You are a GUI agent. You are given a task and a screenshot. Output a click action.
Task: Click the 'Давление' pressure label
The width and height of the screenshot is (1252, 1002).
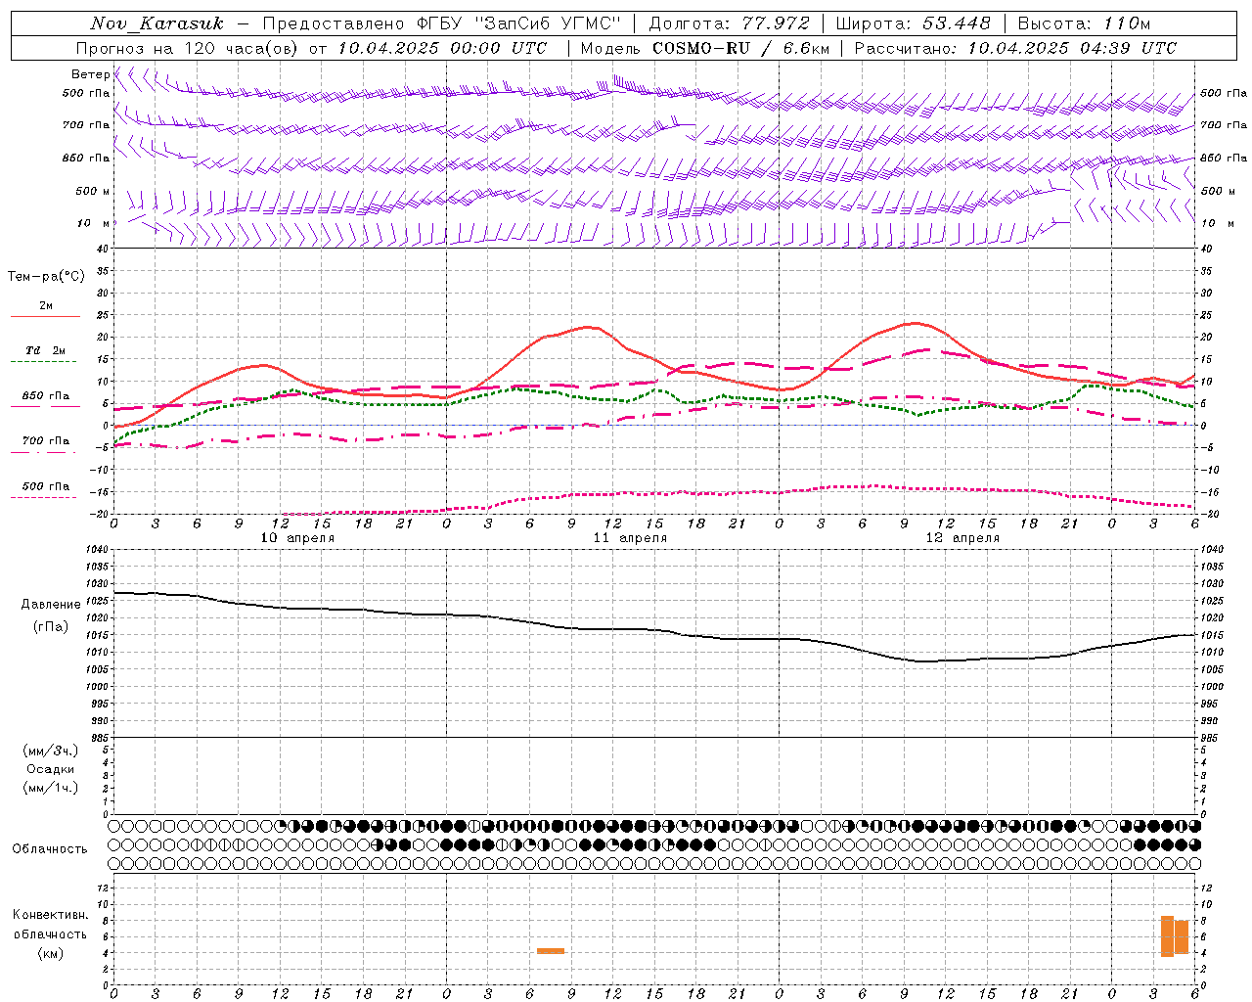coord(51,605)
